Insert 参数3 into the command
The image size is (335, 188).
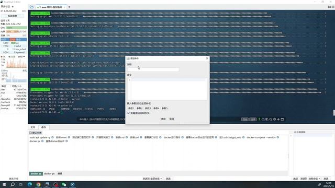[148, 108]
